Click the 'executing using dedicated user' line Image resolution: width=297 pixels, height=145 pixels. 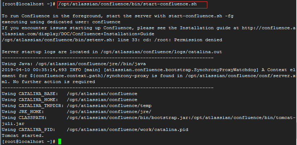pos(61,22)
